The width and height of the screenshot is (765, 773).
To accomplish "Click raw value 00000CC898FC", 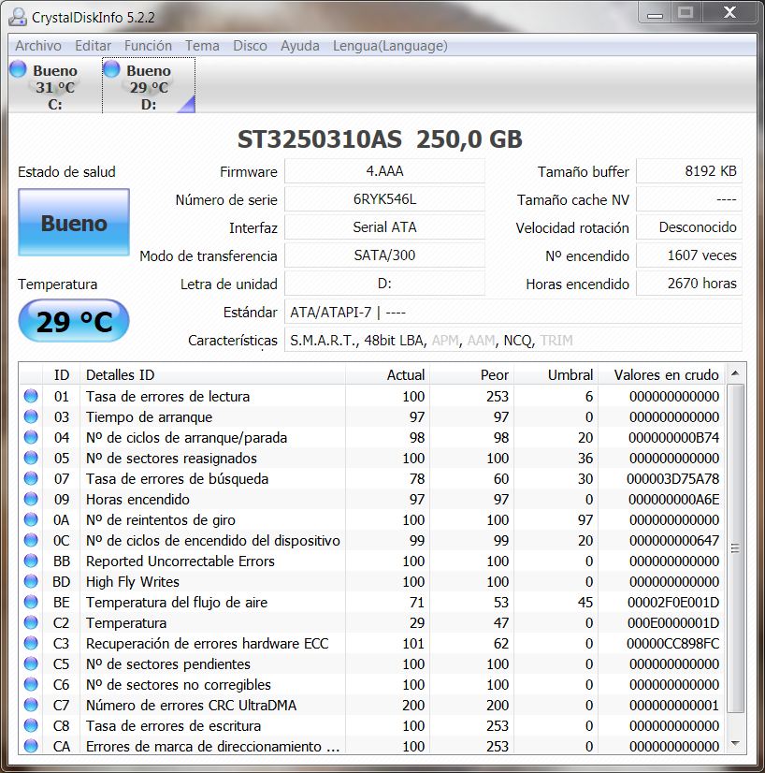I will [x=673, y=643].
